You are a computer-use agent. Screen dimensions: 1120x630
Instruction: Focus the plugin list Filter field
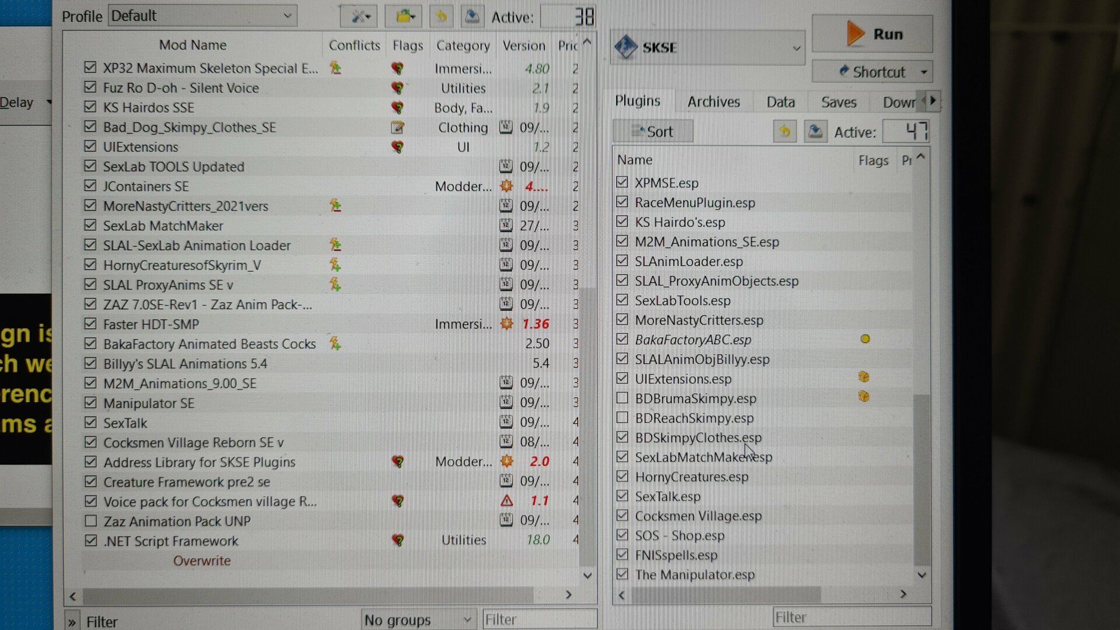pos(852,617)
